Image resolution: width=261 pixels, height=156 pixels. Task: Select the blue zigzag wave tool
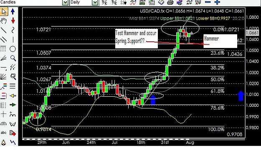(13, 142)
